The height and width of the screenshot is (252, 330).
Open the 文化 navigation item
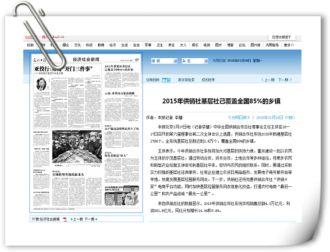77,45
